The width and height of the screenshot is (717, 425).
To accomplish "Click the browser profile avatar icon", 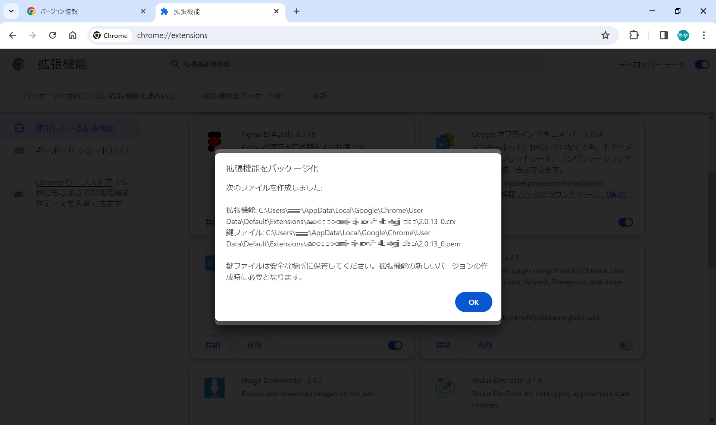I will (684, 35).
